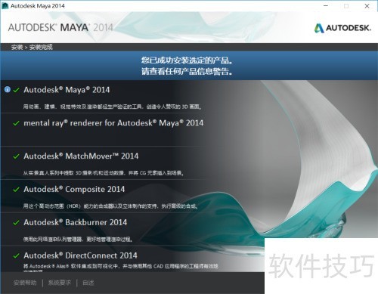Click the HDR description under Autodesk Composite 2014
The image size is (378, 294).
pyautogui.click(x=110, y=206)
